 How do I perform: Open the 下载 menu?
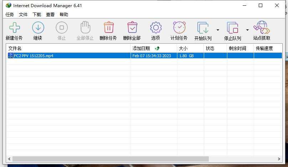click(37, 14)
